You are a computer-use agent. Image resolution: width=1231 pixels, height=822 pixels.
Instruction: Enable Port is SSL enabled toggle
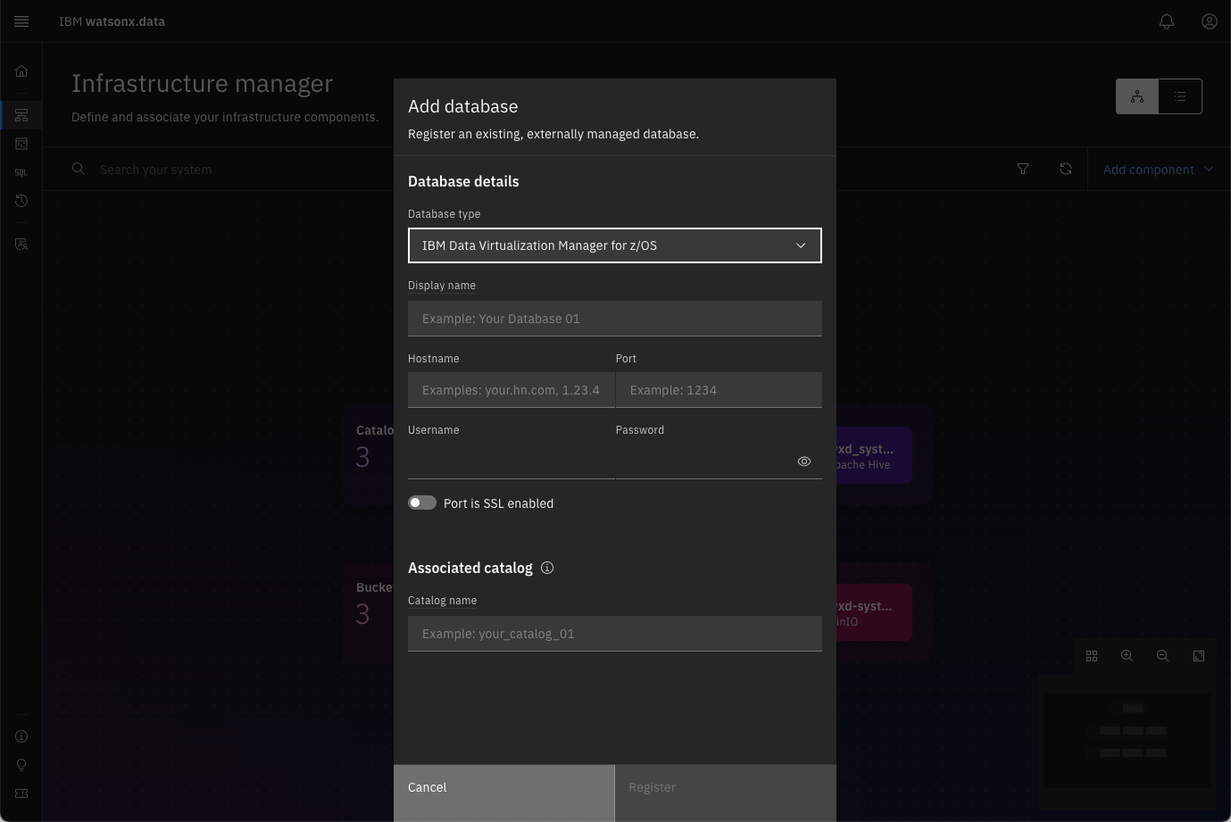pyautogui.click(x=422, y=502)
